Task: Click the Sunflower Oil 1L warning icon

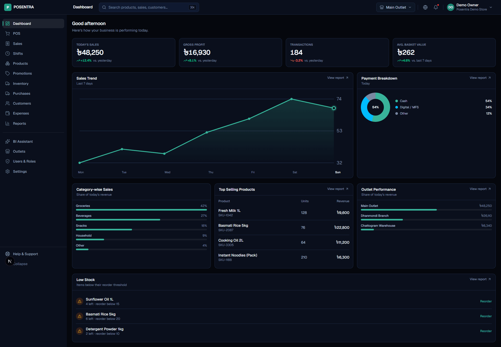Action: [x=80, y=301]
